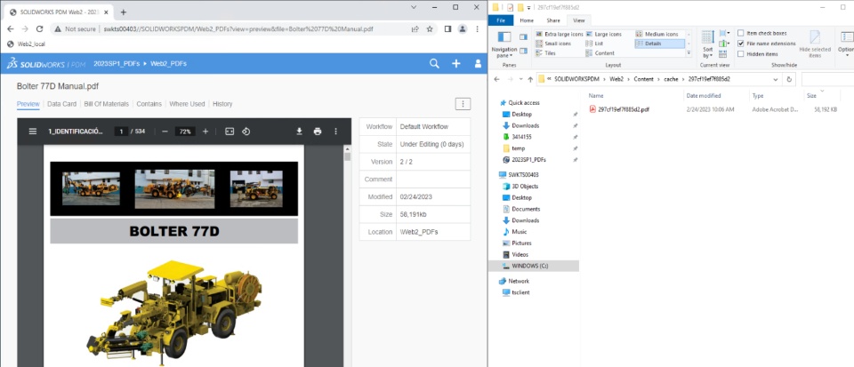
Task: Open the three-dot file actions button
Action: [x=463, y=104]
